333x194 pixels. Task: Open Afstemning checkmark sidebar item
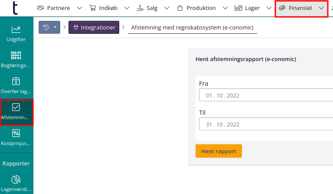click(16, 112)
